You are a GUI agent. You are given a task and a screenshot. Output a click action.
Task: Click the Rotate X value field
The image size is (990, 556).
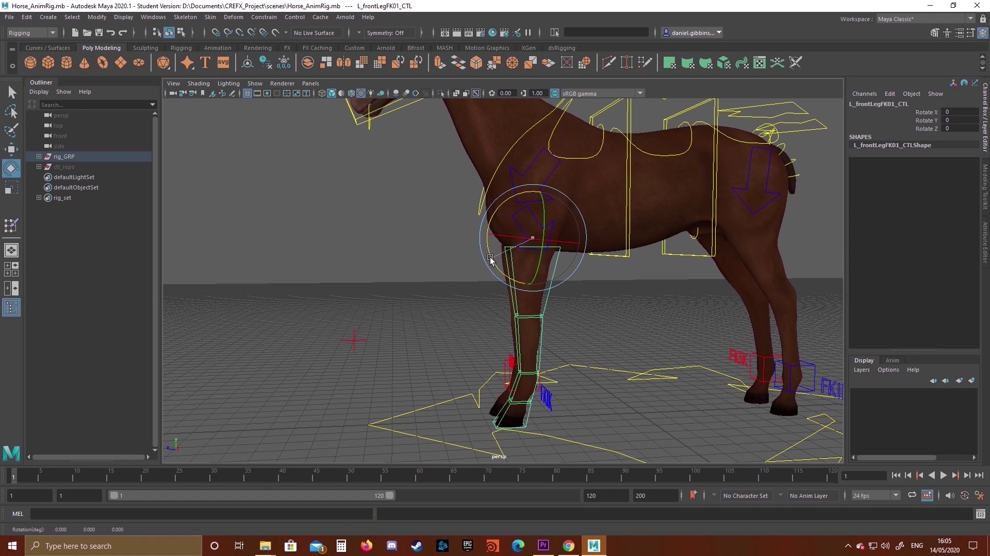(959, 112)
